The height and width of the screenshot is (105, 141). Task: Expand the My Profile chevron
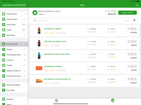[26, 90]
